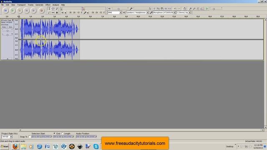Open the Transport menu
Screen dimensions: 267x150
pos(21,5)
